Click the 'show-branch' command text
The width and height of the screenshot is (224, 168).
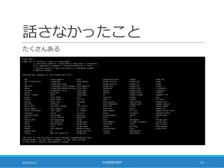click(x=135, y=131)
